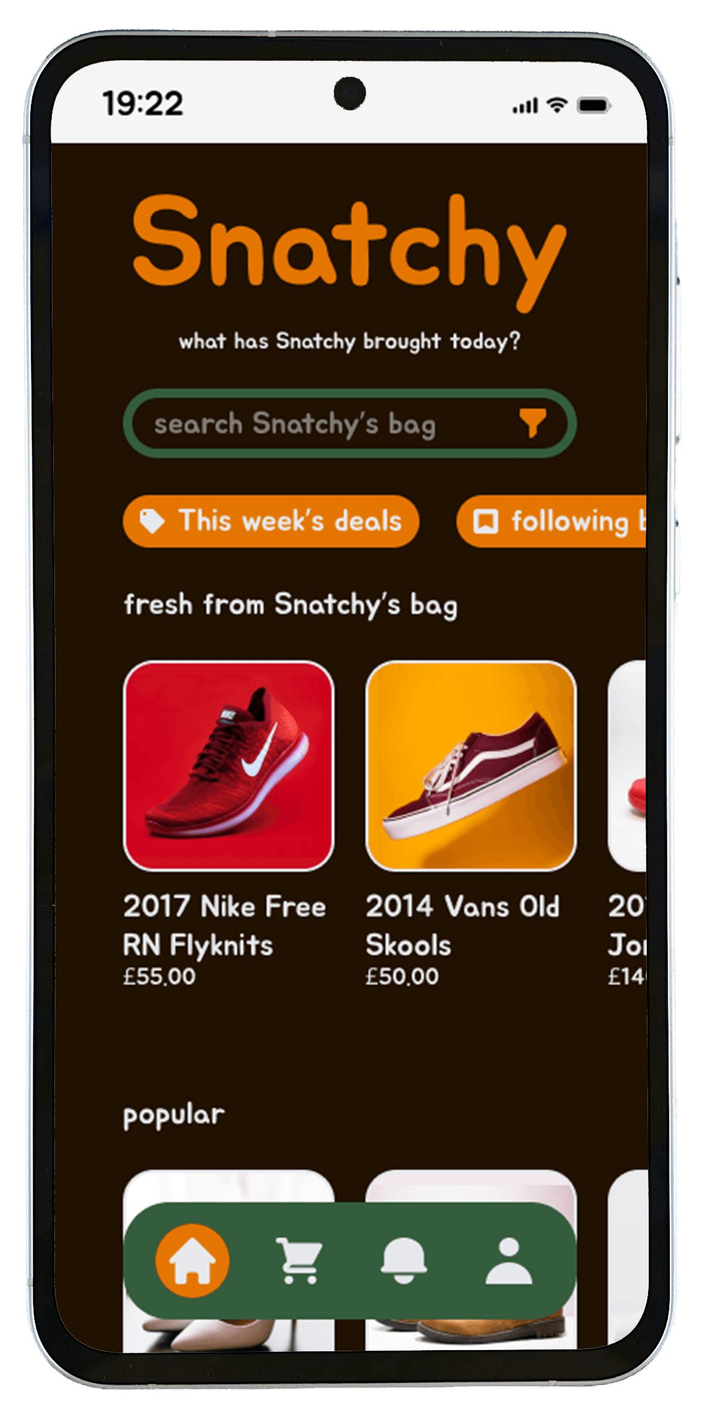Tap the orange filter funnel icon
The width and height of the screenshot is (706, 1414).
533,423
